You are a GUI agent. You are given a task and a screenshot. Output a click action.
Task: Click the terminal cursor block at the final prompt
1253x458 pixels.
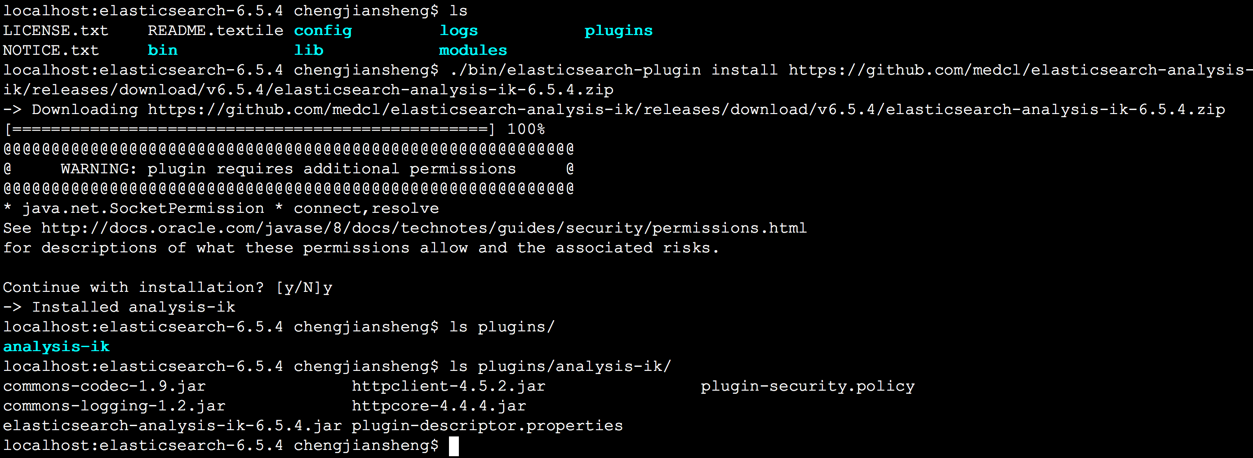453,446
